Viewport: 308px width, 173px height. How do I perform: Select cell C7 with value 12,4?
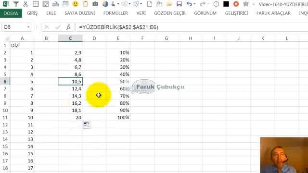click(70, 88)
